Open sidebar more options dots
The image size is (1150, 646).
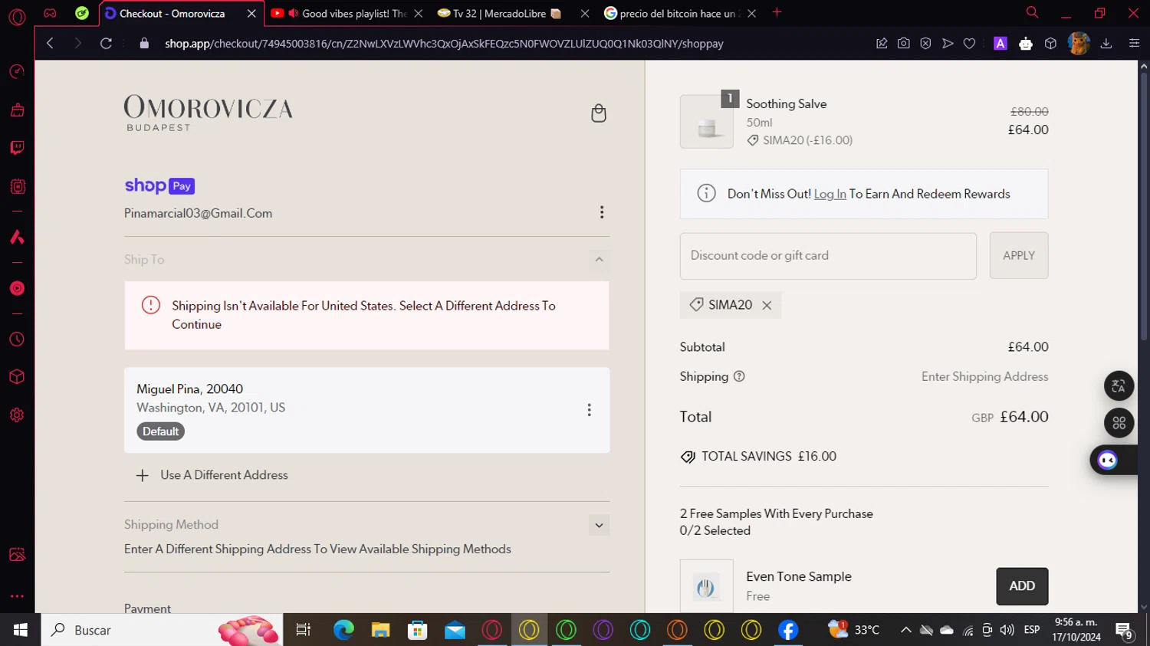(17, 596)
